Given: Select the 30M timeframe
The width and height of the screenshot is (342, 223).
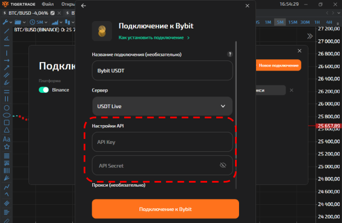Looking at the screenshot, I should (305, 22).
